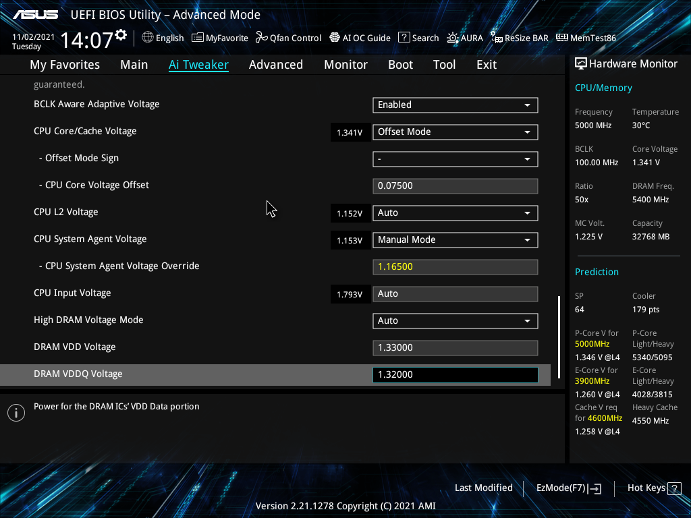The image size is (691, 518).
Task: Click the Search question mark icon
Action: point(404,38)
